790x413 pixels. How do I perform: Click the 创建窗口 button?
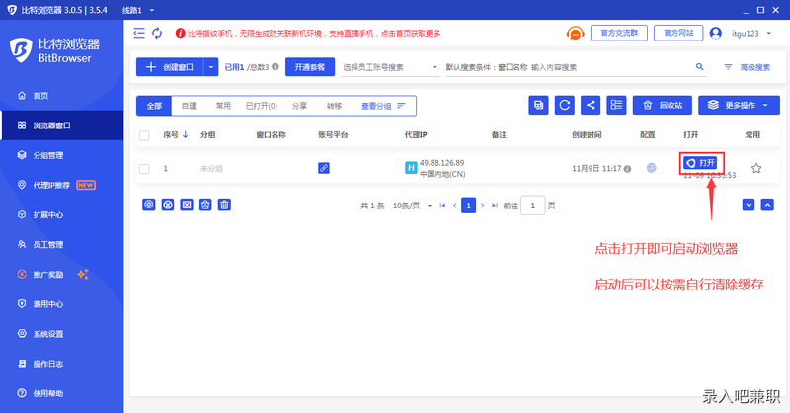(x=170, y=67)
